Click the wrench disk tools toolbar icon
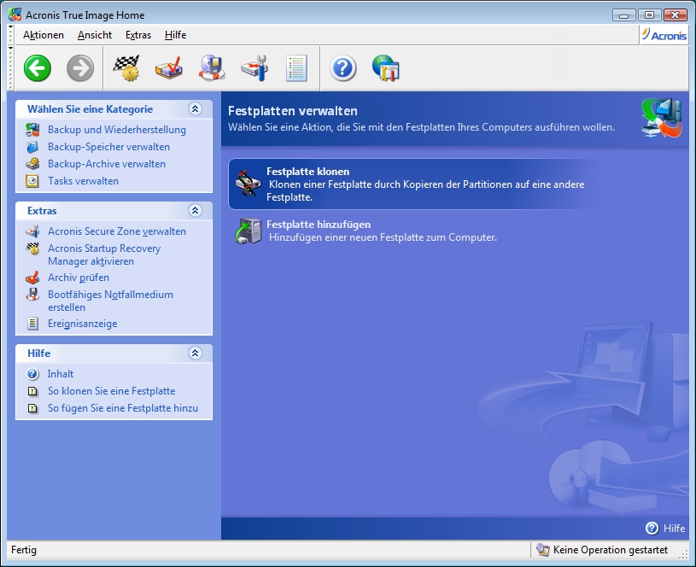 254,68
